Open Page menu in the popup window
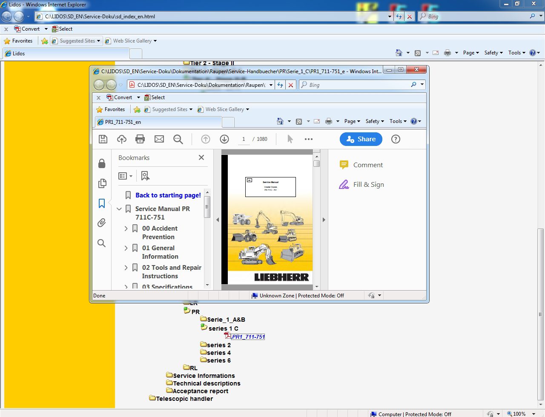This screenshot has height=417, width=545. tap(352, 121)
